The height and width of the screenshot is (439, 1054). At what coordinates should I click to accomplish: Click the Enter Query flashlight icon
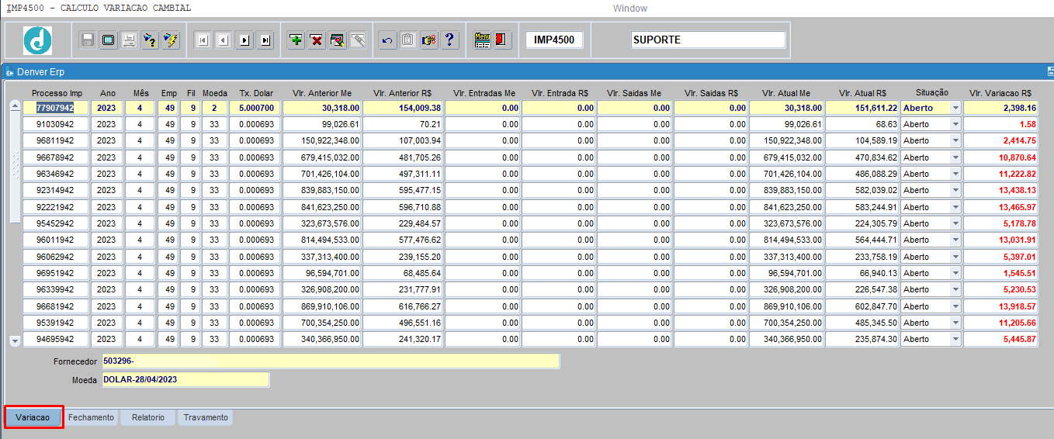click(x=150, y=40)
